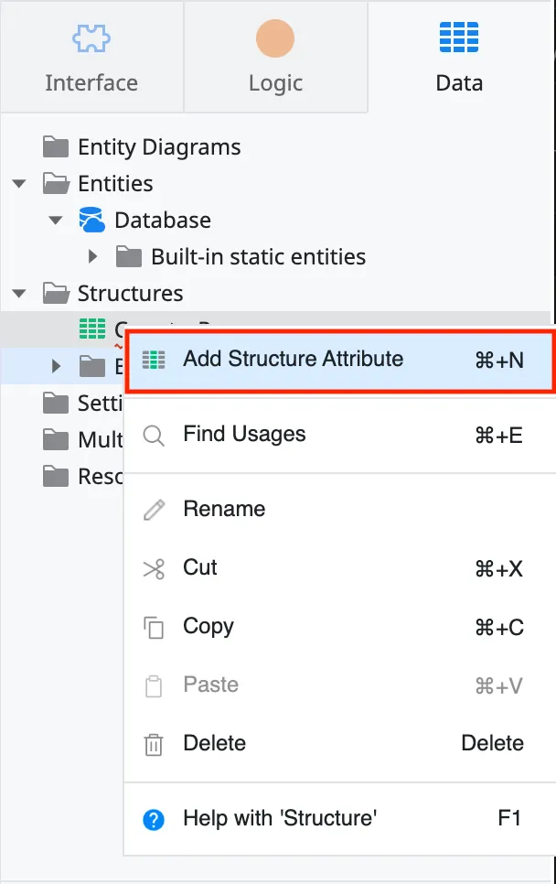Expand the Built-in static entities folder
556x884 pixels.
click(92, 256)
